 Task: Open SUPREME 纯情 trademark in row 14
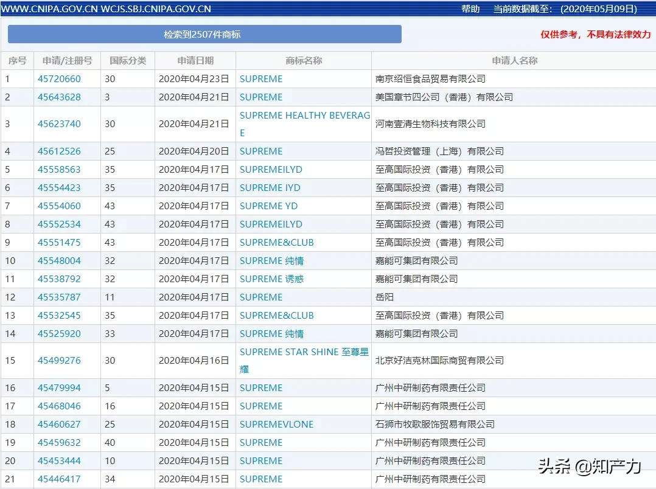pos(271,334)
